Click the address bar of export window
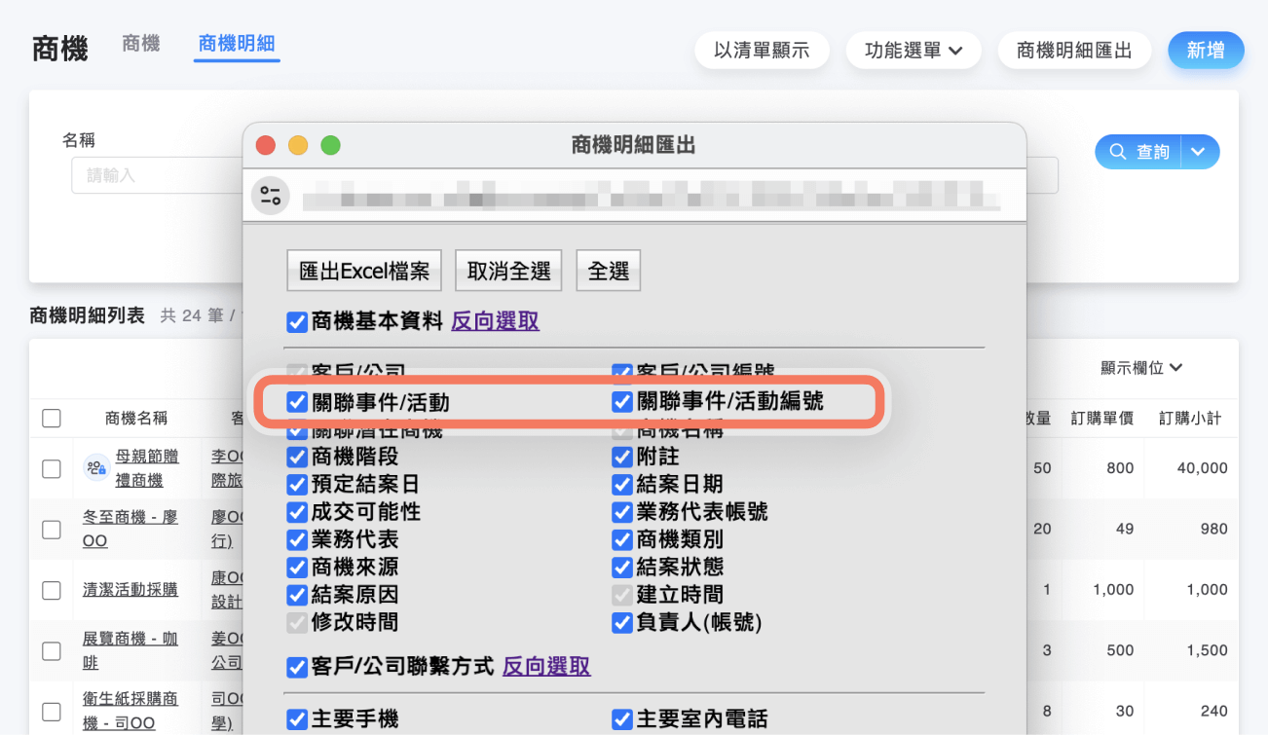Image resolution: width=1268 pixels, height=735 pixels. coord(651,195)
